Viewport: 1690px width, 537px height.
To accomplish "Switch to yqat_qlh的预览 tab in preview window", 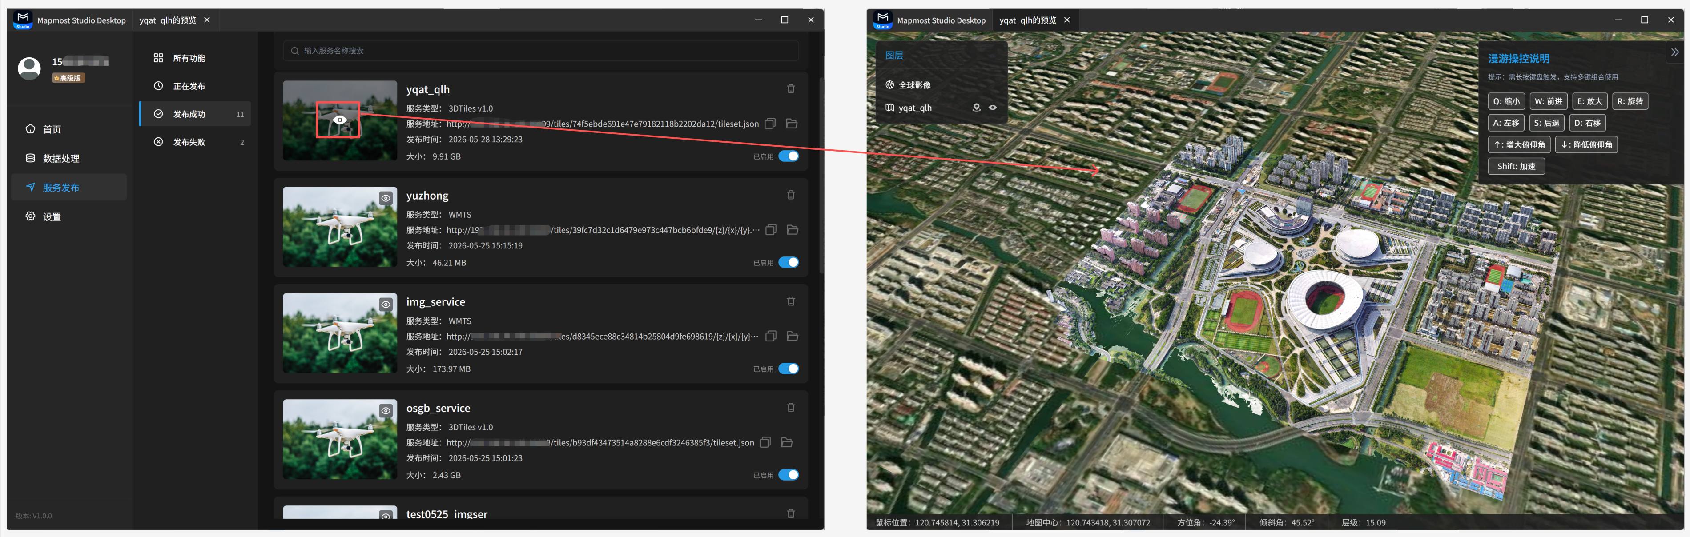I will tap(1027, 20).
